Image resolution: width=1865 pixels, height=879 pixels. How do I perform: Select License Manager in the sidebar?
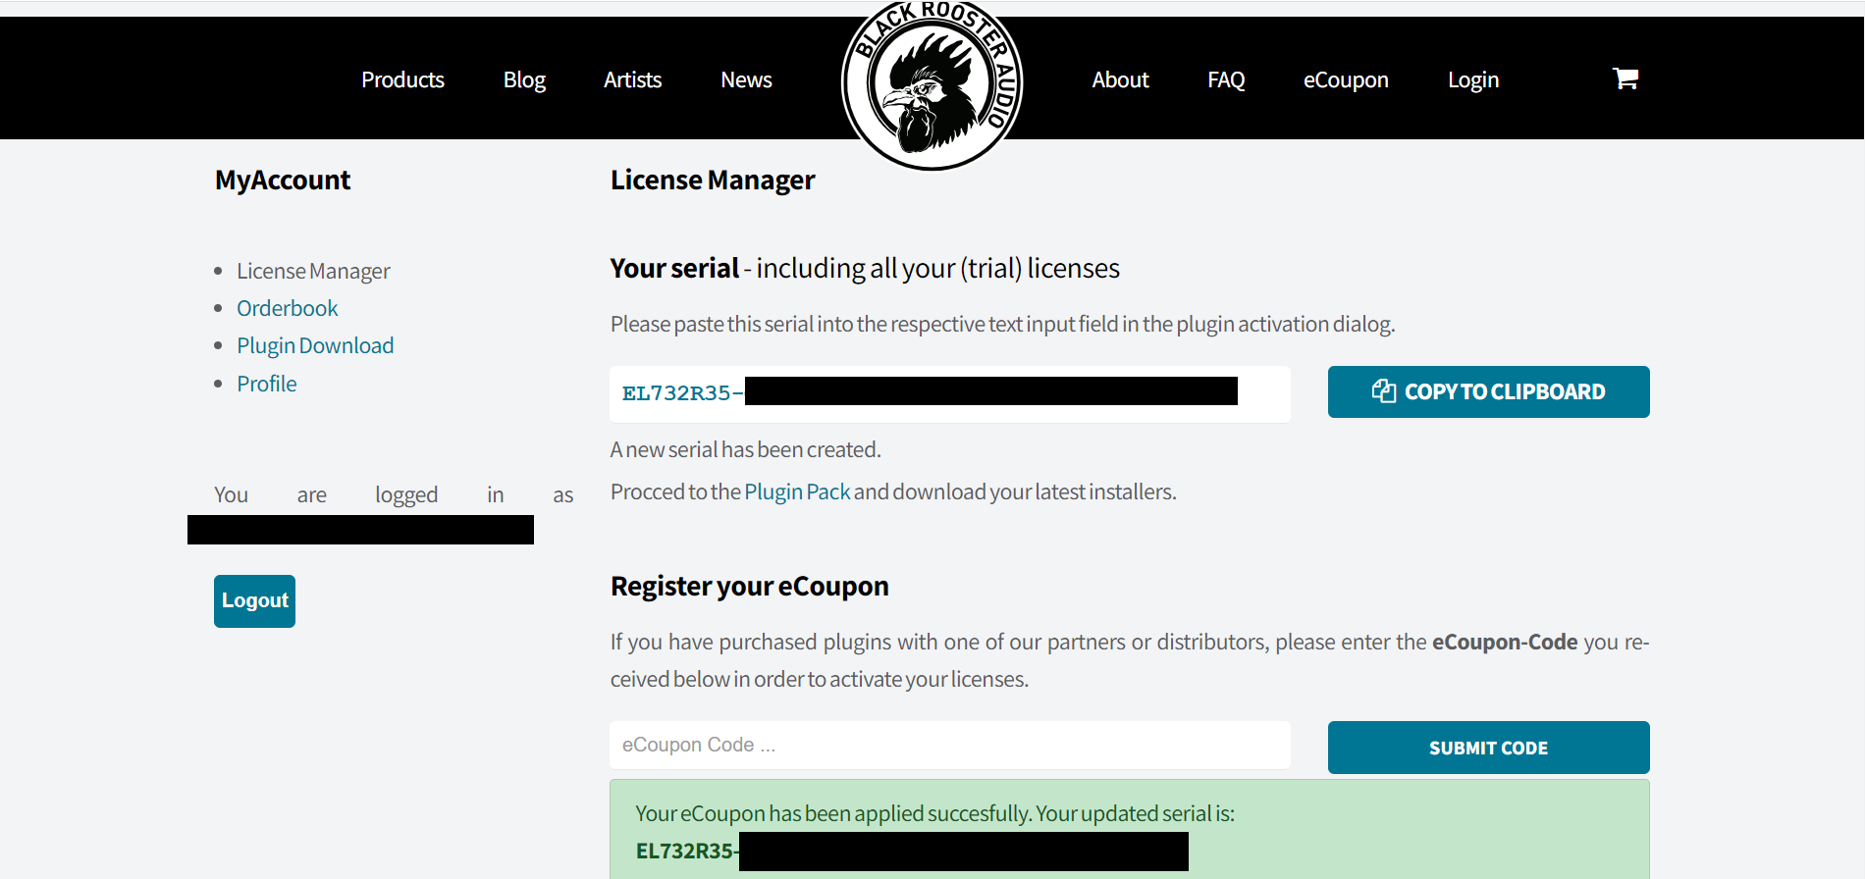tap(313, 271)
